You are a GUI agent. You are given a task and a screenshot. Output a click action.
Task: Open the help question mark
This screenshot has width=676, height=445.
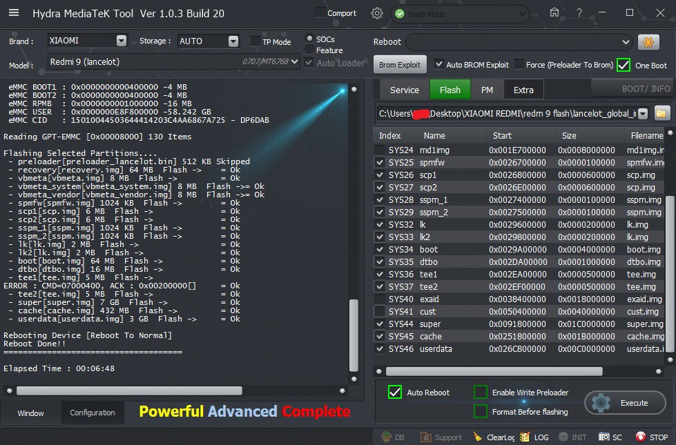pyautogui.click(x=579, y=13)
